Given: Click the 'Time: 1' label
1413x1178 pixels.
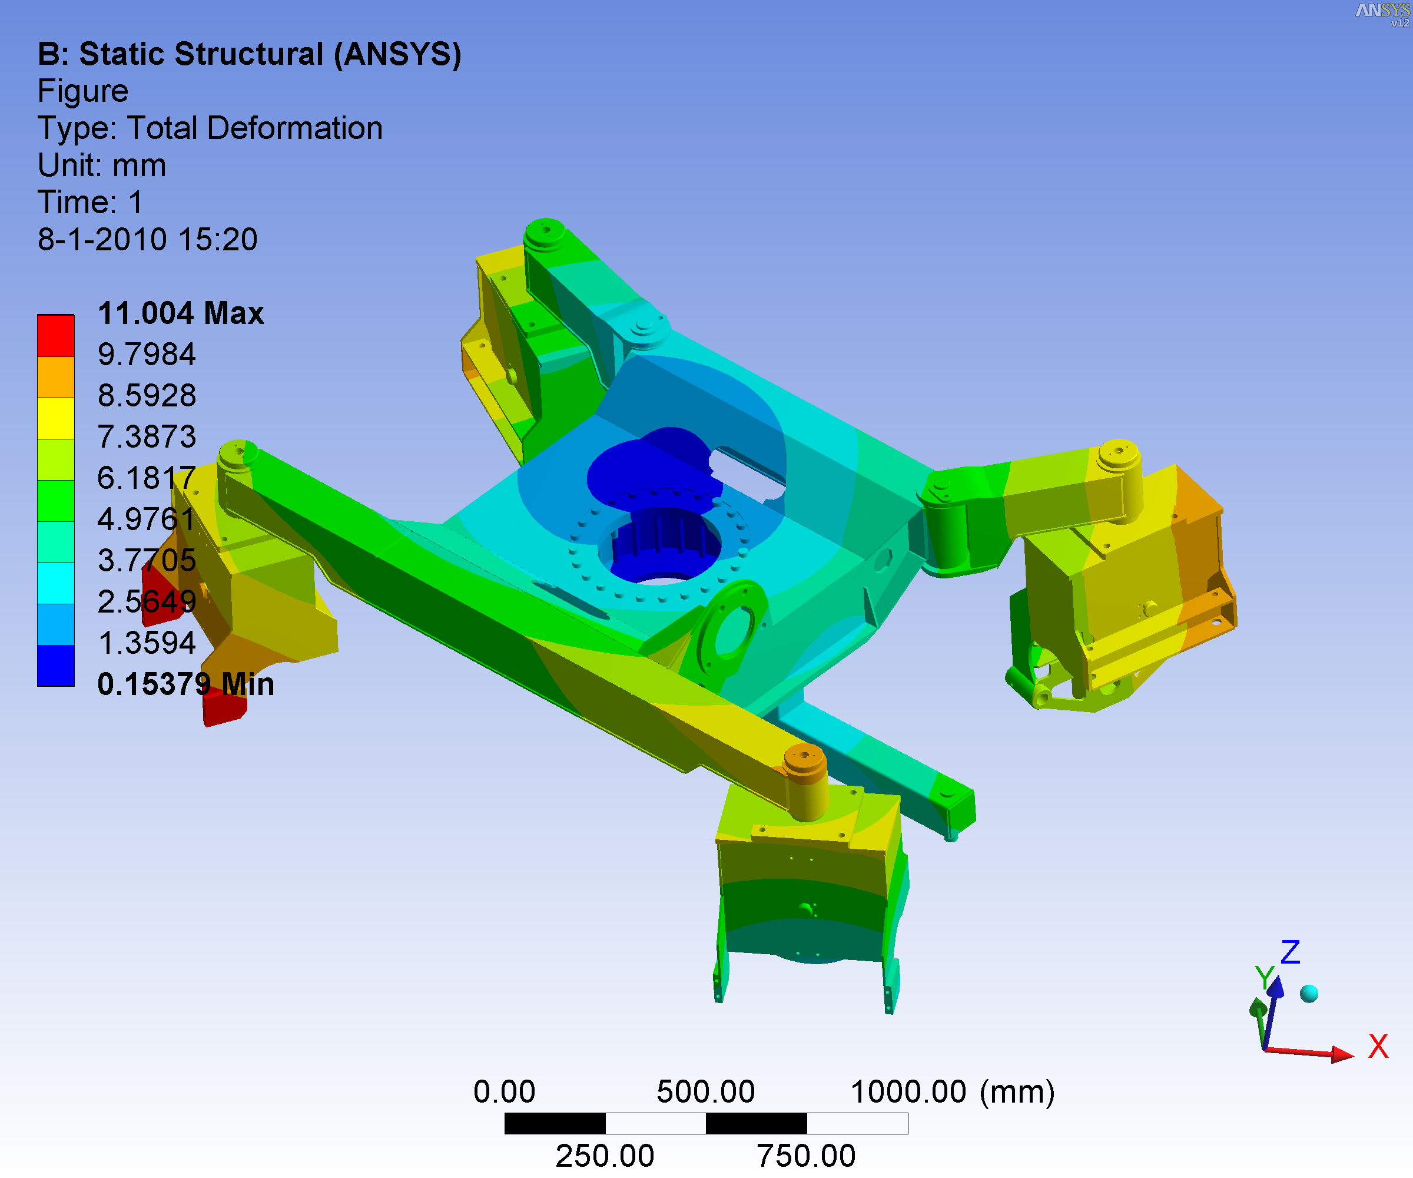Looking at the screenshot, I should (x=90, y=202).
